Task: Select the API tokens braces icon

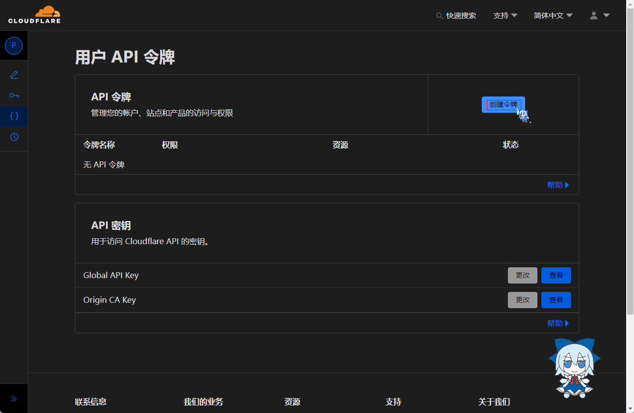Action: coord(14,116)
